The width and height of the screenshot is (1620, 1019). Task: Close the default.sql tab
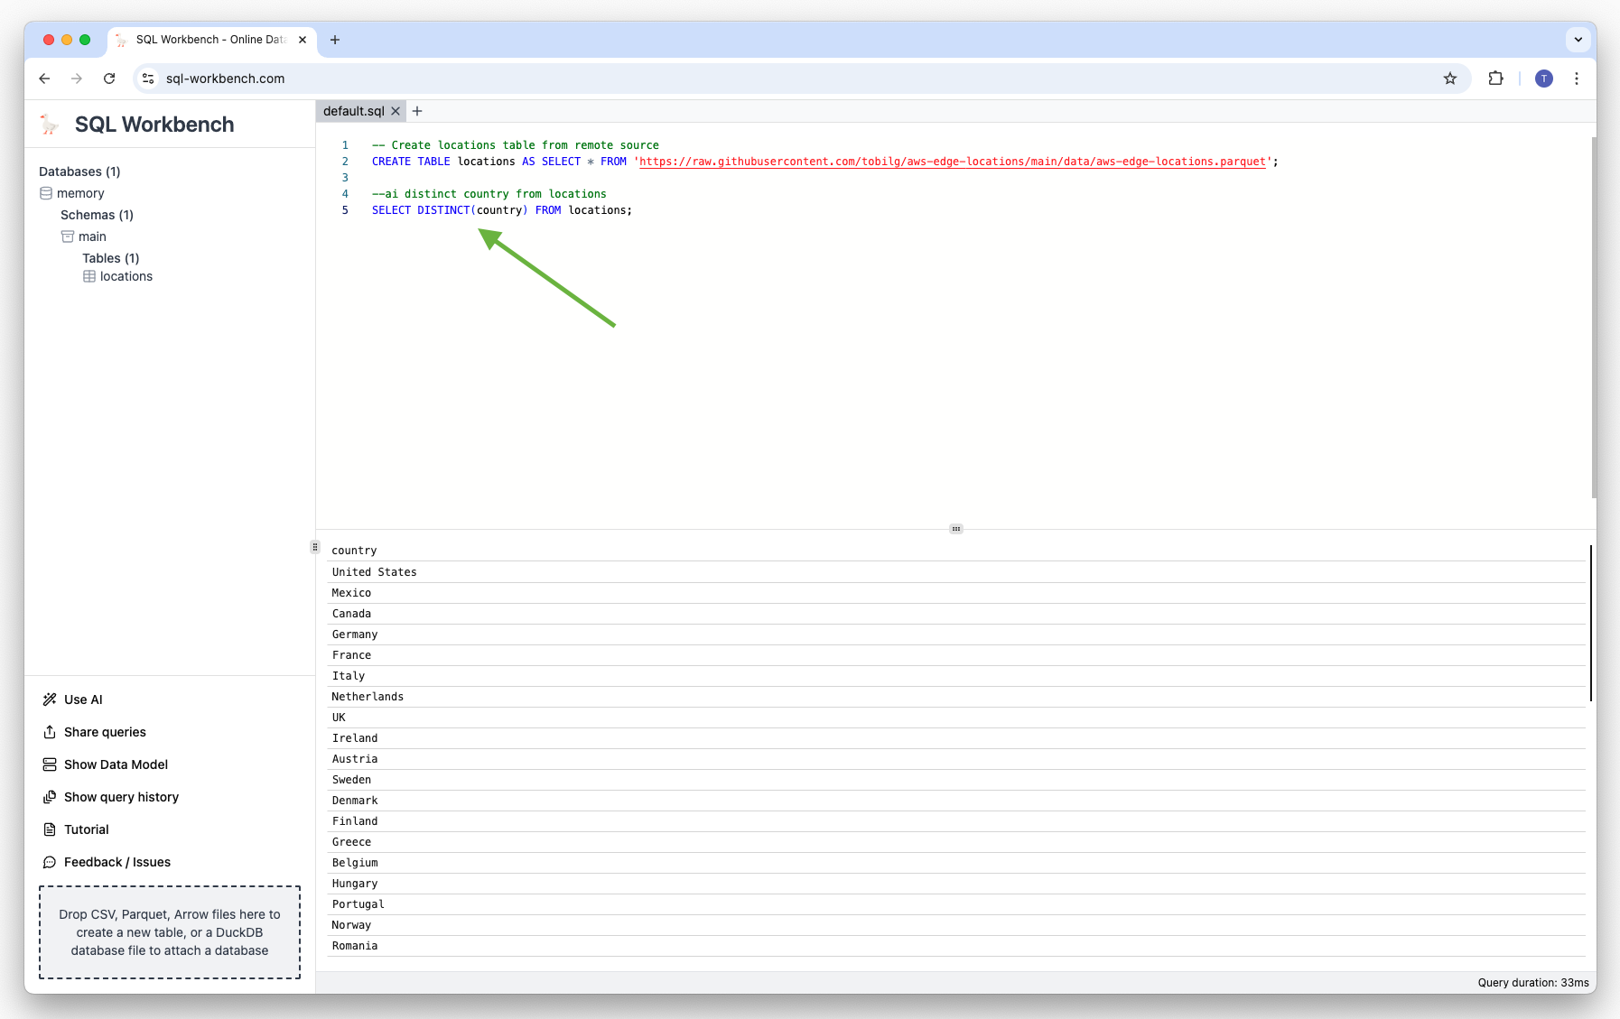pos(396,110)
